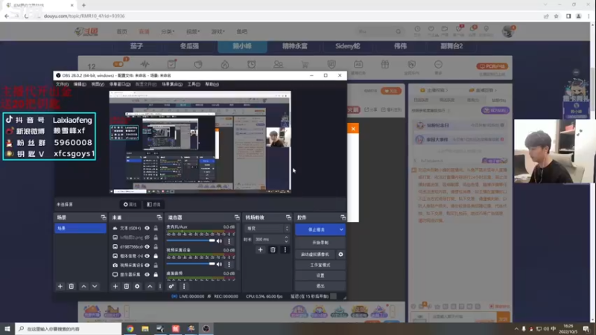596x335 pixels.
Task: Pop out the sources dock panel
Action: [x=159, y=217]
